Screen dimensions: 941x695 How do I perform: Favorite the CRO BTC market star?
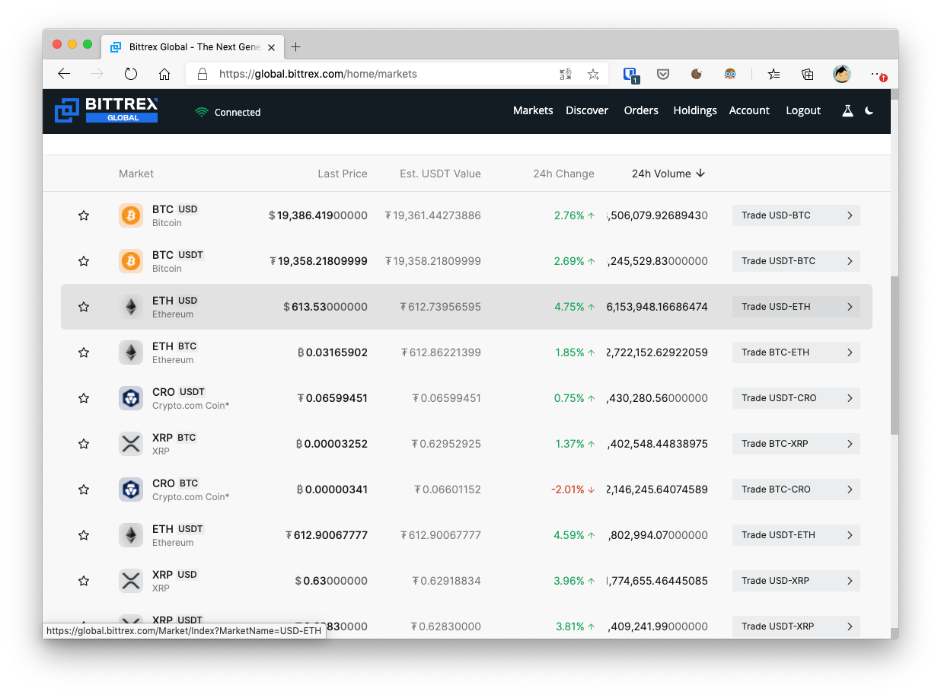click(x=84, y=489)
